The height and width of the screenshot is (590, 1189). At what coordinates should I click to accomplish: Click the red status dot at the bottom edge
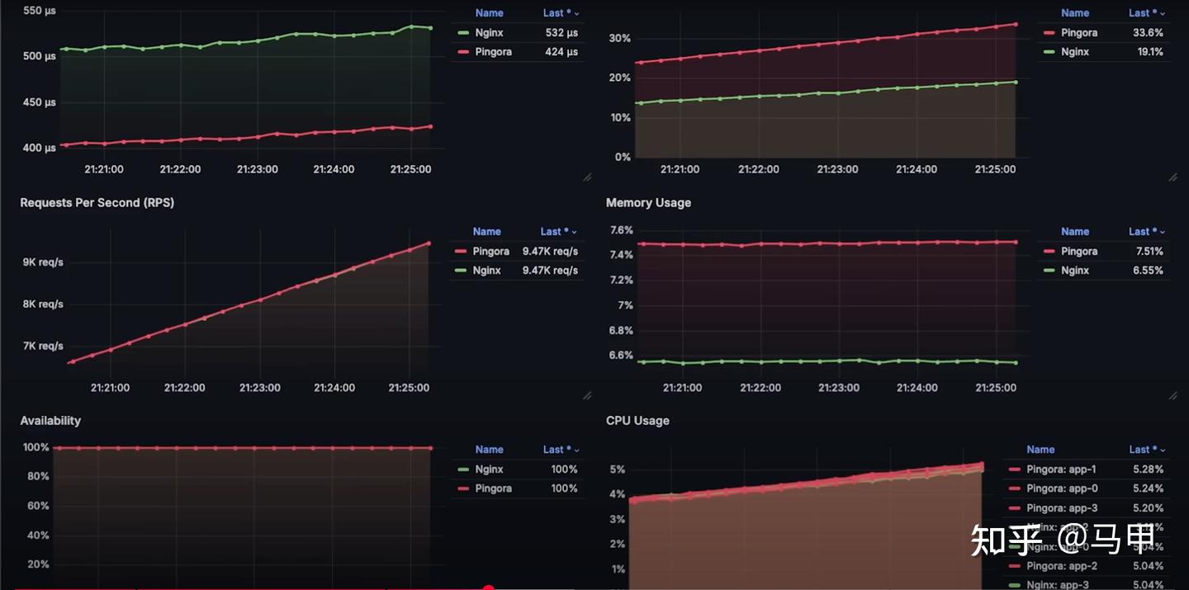coord(489,588)
